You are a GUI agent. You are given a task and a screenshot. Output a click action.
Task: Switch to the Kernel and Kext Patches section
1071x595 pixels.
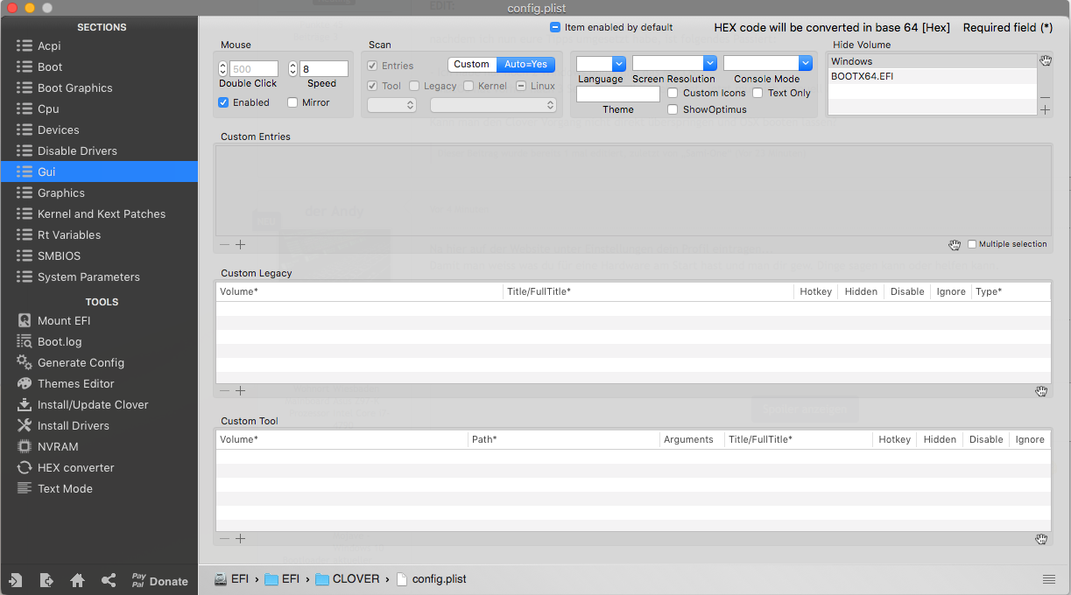pos(101,213)
